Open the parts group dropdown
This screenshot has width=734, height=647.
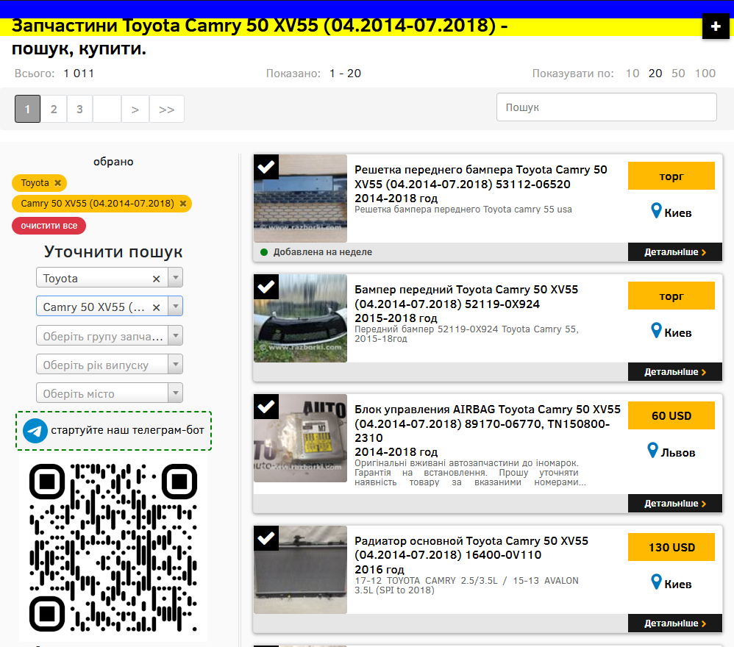click(110, 335)
